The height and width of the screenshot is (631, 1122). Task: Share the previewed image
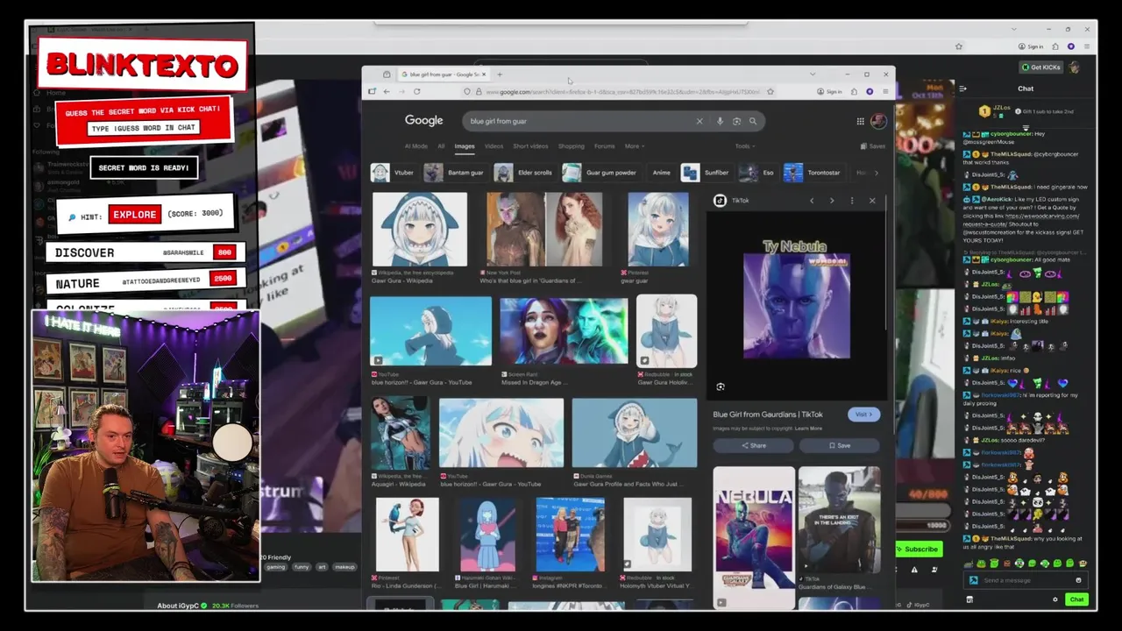753,445
